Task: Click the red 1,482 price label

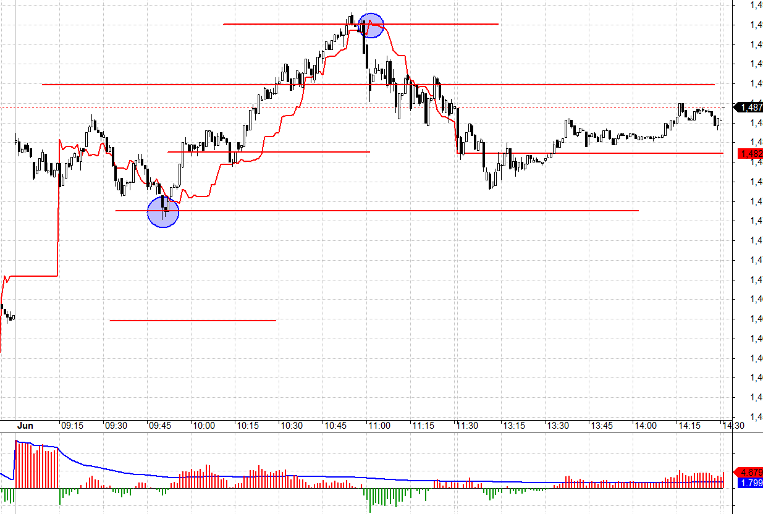Action: tap(750, 154)
